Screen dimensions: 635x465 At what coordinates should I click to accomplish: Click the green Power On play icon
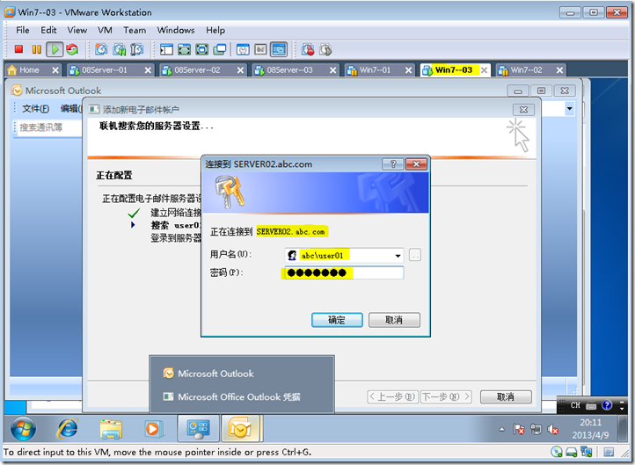coord(55,49)
